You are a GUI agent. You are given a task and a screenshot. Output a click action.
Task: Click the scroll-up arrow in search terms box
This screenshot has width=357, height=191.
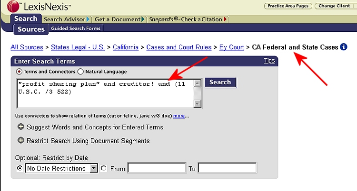point(198,83)
